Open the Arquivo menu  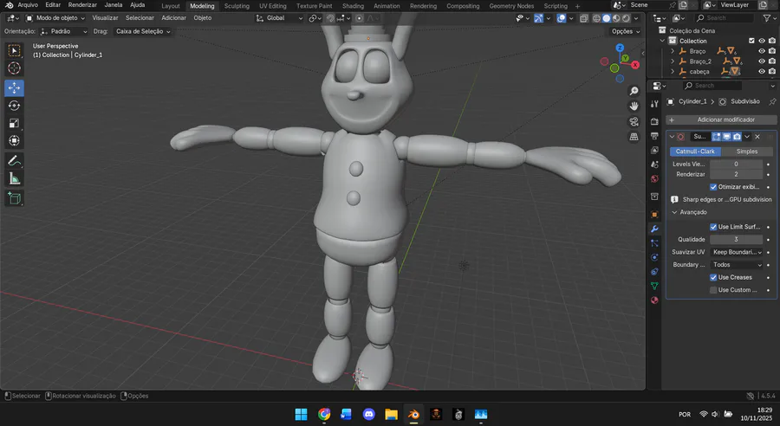28,5
